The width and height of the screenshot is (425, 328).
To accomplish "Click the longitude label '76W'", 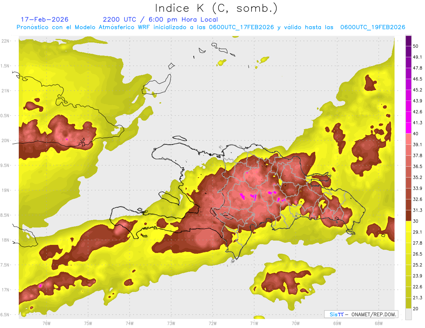I will pyautogui.click(x=46, y=323).
